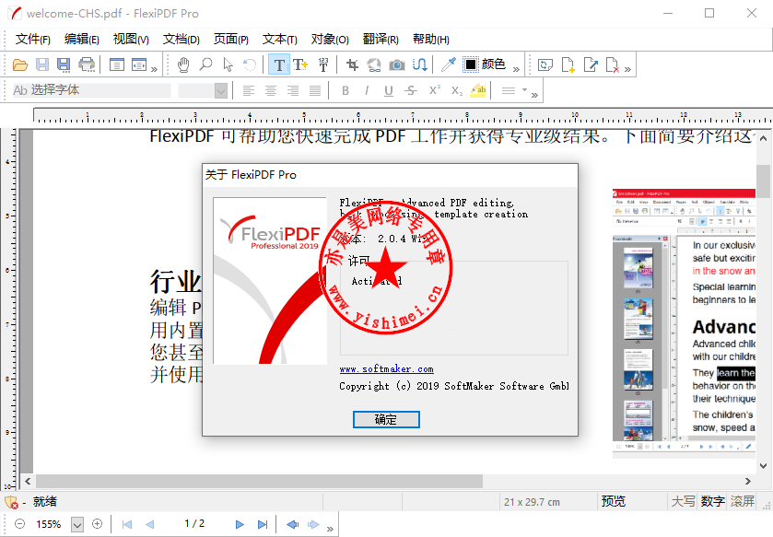This screenshot has height=537, width=773.
Task: Expand page toolbar overflow chevron
Action: (627, 69)
